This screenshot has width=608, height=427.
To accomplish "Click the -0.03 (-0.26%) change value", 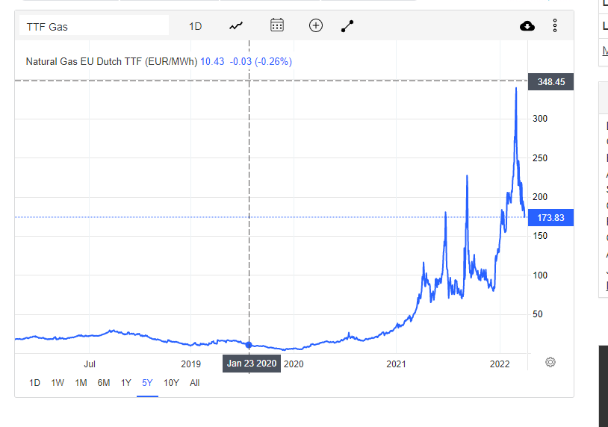I will (261, 62).
